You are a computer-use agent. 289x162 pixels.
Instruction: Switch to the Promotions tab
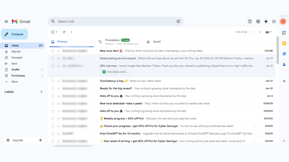click(119, 42)
